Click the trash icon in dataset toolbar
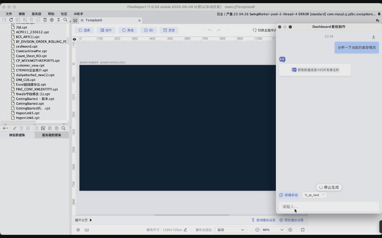The height and width of the screenshot is (238, 382). pos(21,128)
